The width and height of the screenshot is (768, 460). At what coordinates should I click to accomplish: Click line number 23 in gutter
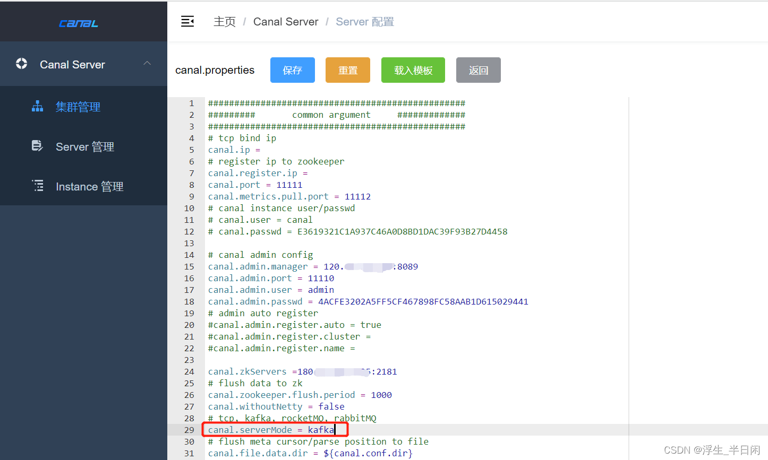point(189,360)
